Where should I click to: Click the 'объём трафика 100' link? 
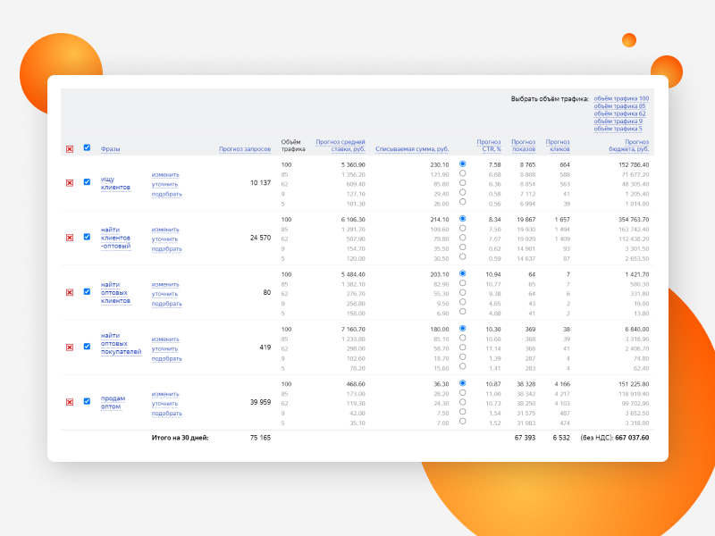pyautogui.click(x=621, y=98)
